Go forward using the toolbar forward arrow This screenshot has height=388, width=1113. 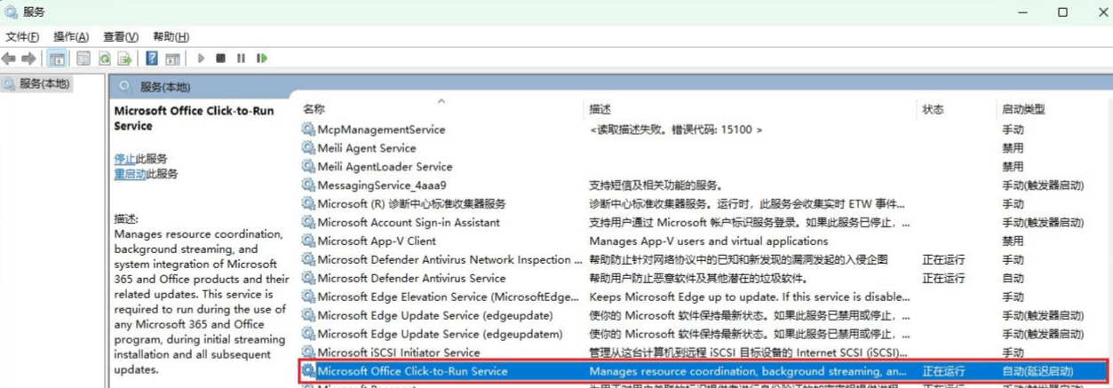28,59
